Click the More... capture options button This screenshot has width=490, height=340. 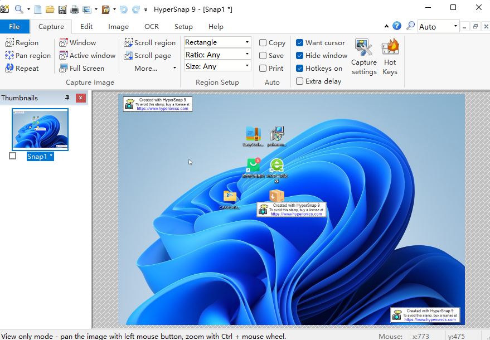pyautogui.click(x=149, y=69)
